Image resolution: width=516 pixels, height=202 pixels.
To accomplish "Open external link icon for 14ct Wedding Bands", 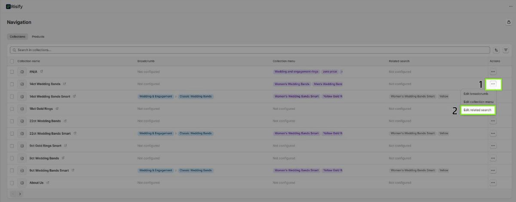I will click(64, 84).
